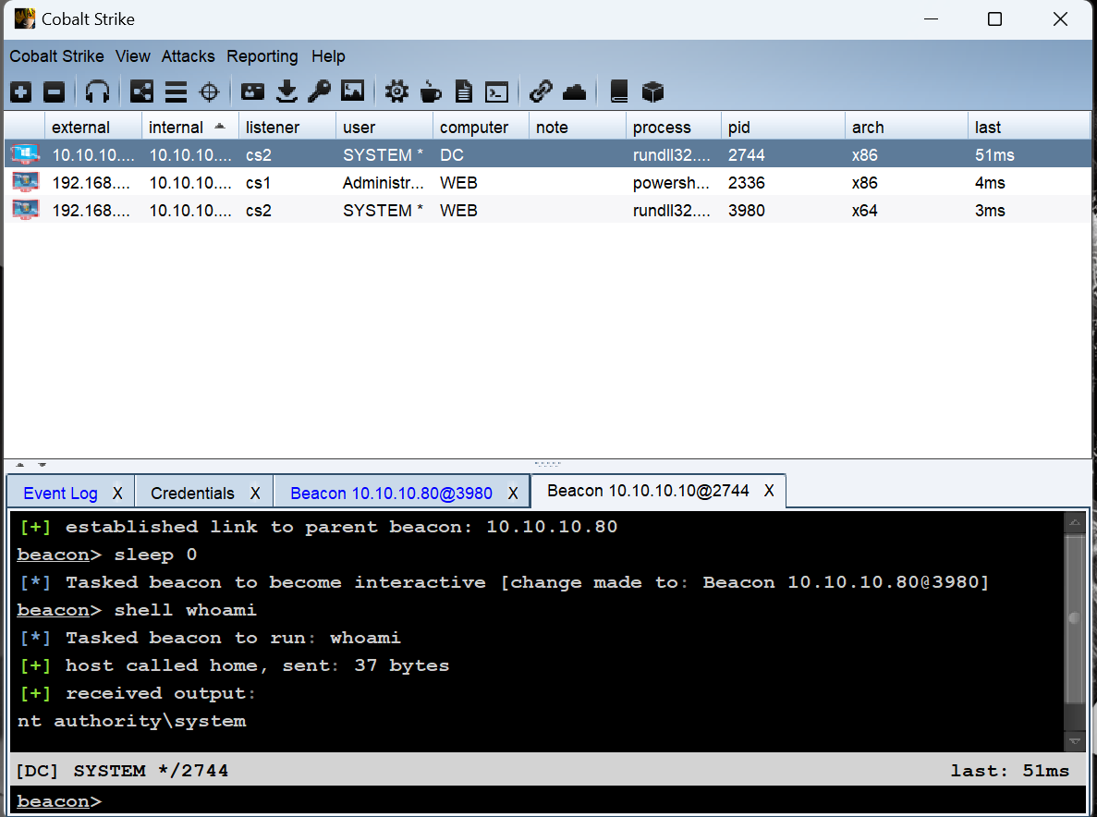Click the console scrollbar down arrow
Image resolution: width=1097 pixels, height=817 pixels.
(x=1075, y=741)
